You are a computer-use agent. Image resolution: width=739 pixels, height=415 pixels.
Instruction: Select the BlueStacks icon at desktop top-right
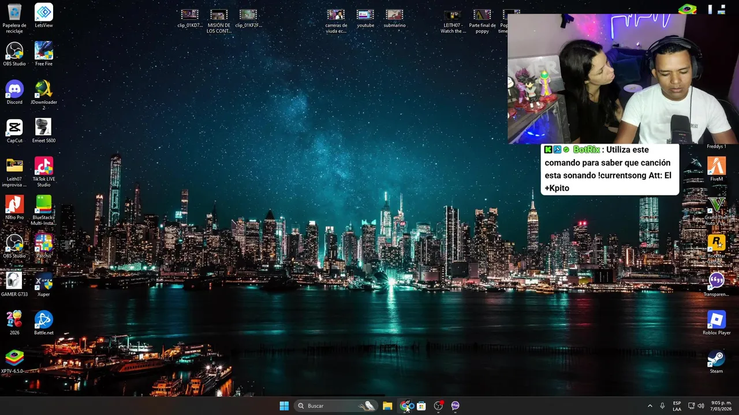point(688,9)
